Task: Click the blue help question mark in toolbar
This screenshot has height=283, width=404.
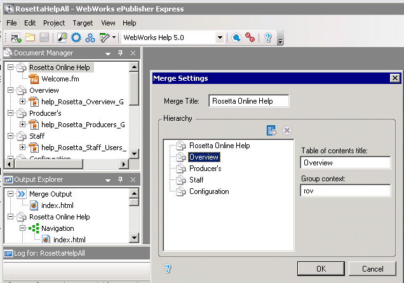Action: (267, 38)
